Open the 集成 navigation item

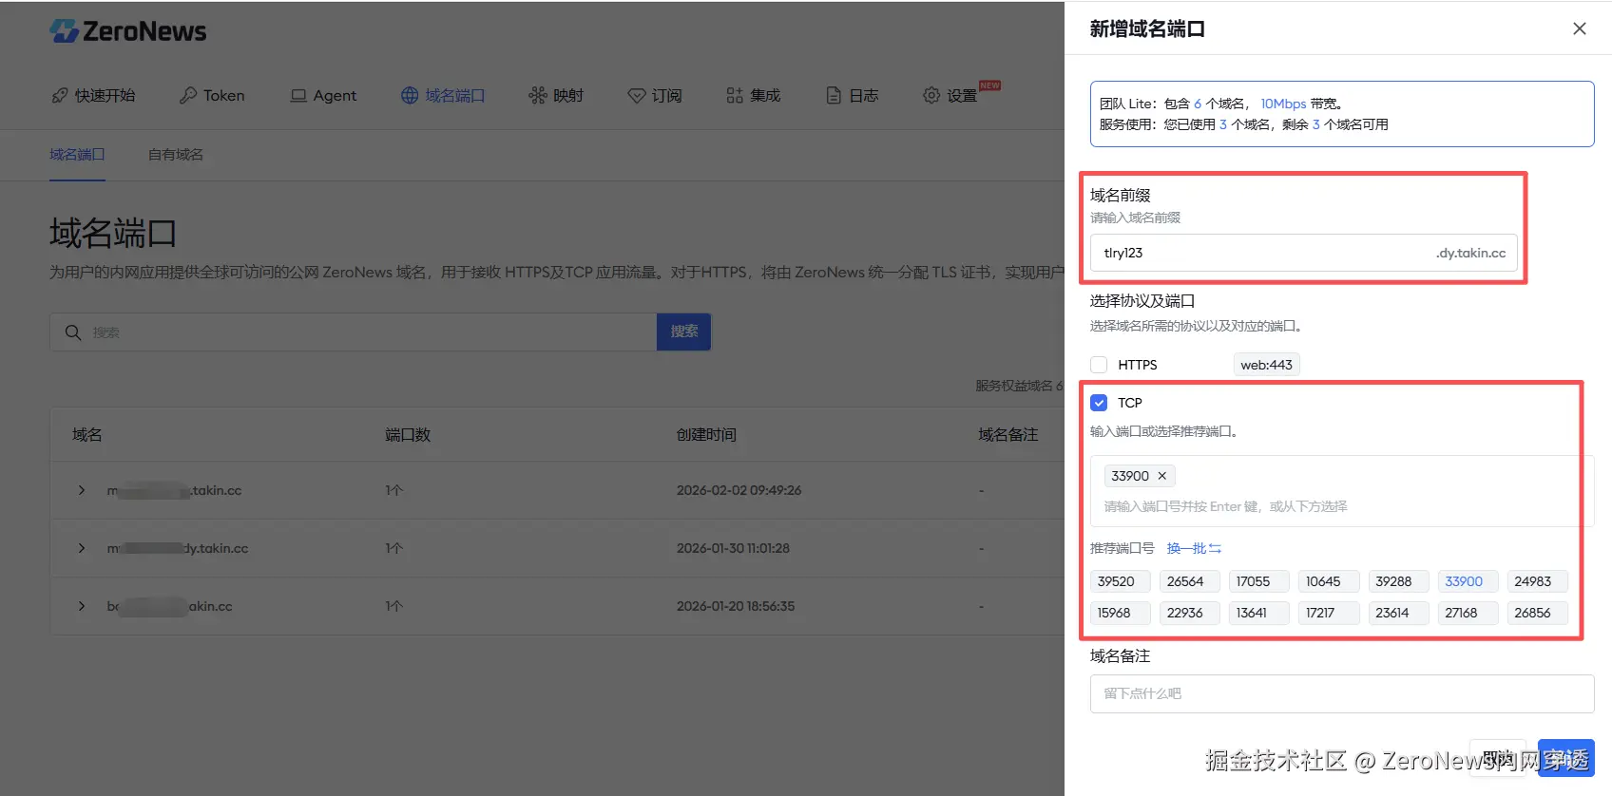(753, 95)
